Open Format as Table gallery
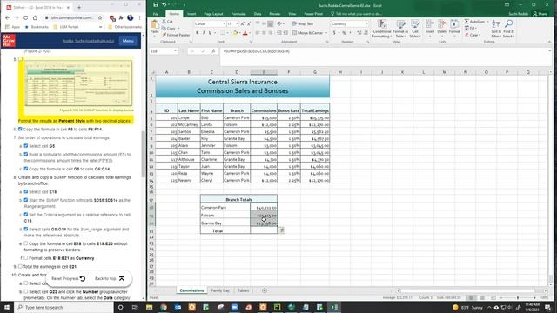This screenshot has width=557, height=313. (x=400, y=29)
